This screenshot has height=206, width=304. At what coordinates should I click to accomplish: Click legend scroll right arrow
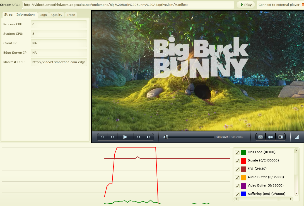click(x=291, y=199)
